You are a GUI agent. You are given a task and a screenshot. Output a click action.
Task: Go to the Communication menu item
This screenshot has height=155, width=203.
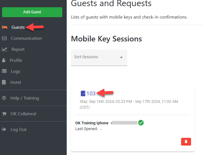point(26,38)
